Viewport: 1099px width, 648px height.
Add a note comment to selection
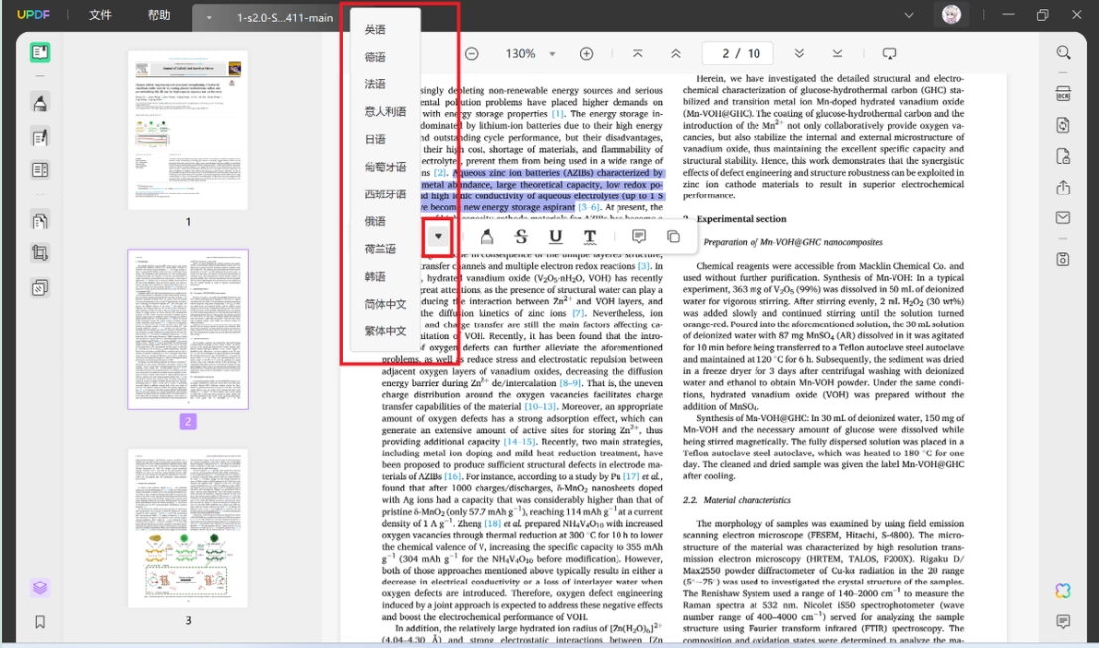click(639, 237)
